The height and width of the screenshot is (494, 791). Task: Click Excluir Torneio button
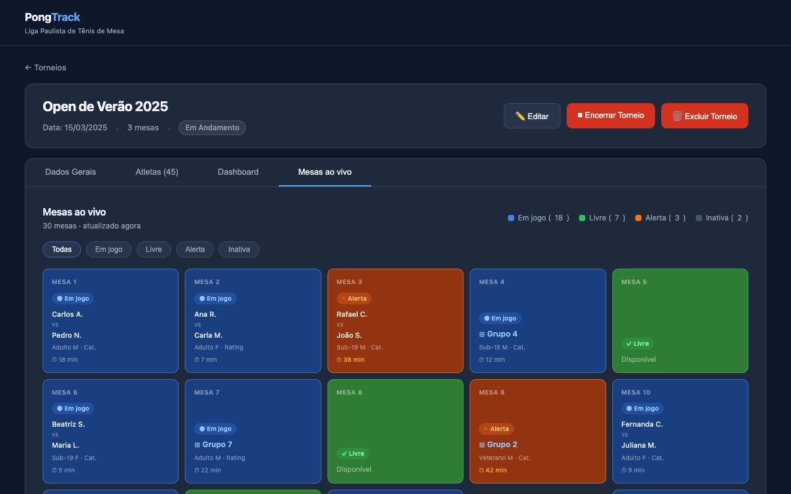[704, 116]
